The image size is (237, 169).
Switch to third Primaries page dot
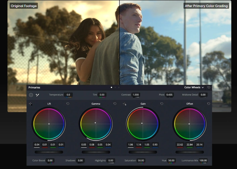point(119,88)
